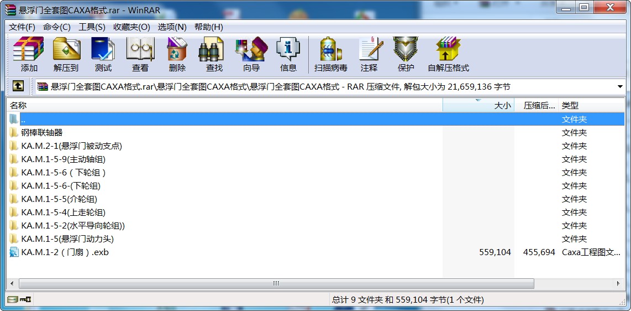Click the horizontal scrollbar thumb

click(276, 283)
